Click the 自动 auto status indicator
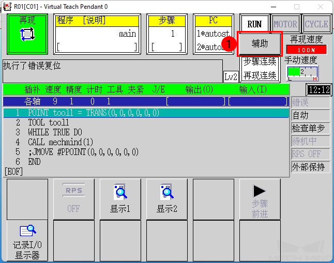 click(x=310, y=115)
